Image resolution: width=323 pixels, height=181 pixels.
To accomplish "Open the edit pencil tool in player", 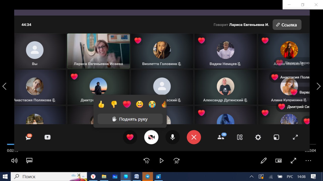I will tap(264, 161).
